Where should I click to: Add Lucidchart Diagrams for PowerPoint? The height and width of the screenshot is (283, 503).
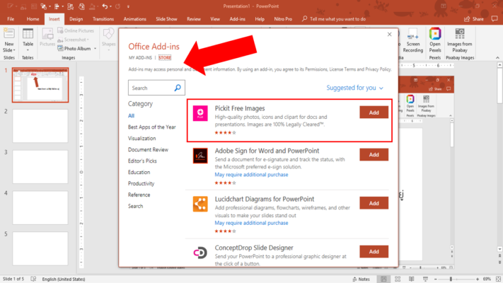pos(374,203)
